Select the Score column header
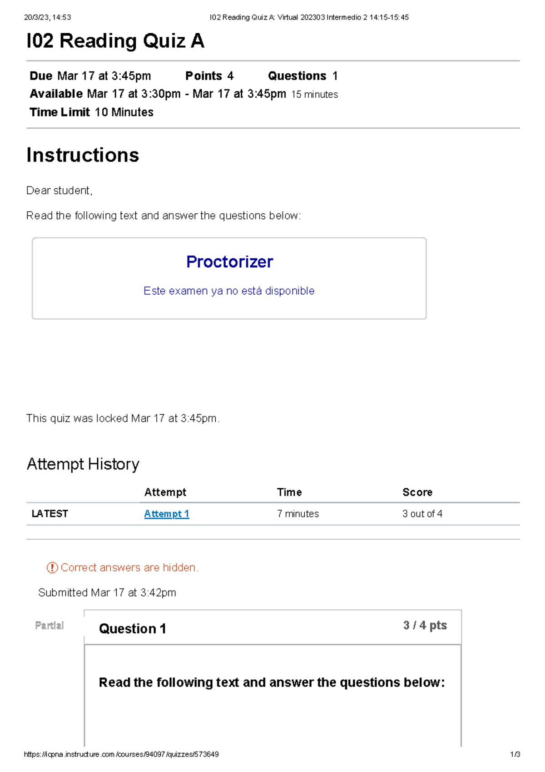This screenshot has height=772, width=545. (x=417, y=492)
